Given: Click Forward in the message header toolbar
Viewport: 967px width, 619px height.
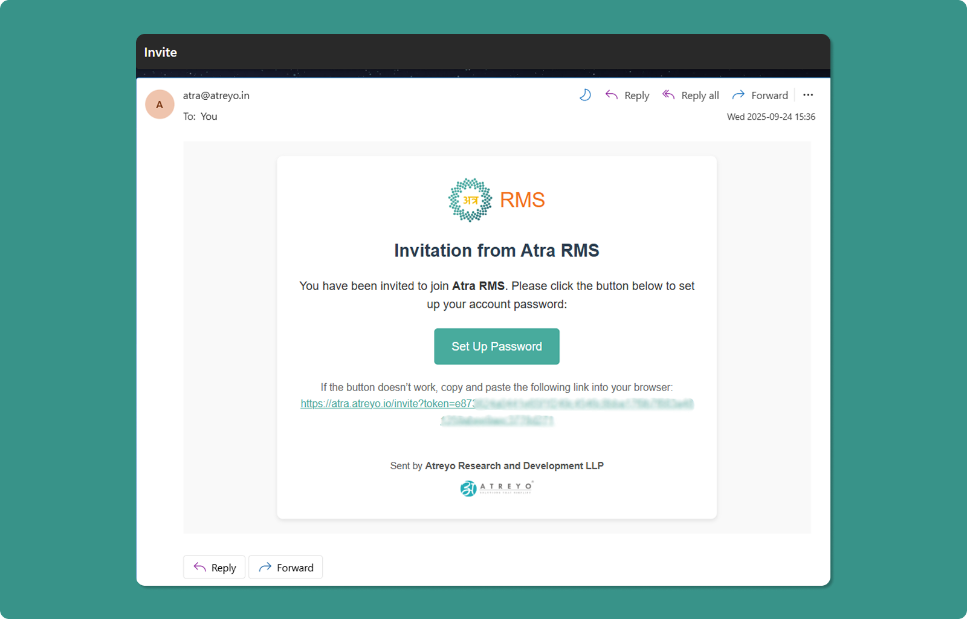Looking at the screenshot, I should (760, 96).
